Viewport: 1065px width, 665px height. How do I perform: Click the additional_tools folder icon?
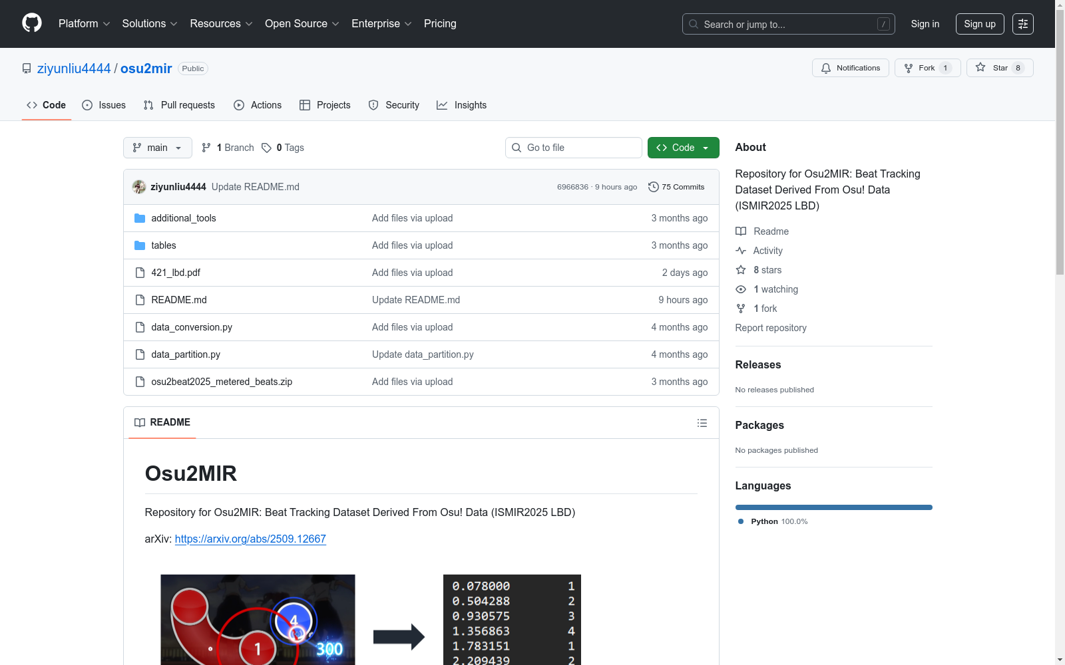(140, 218)
